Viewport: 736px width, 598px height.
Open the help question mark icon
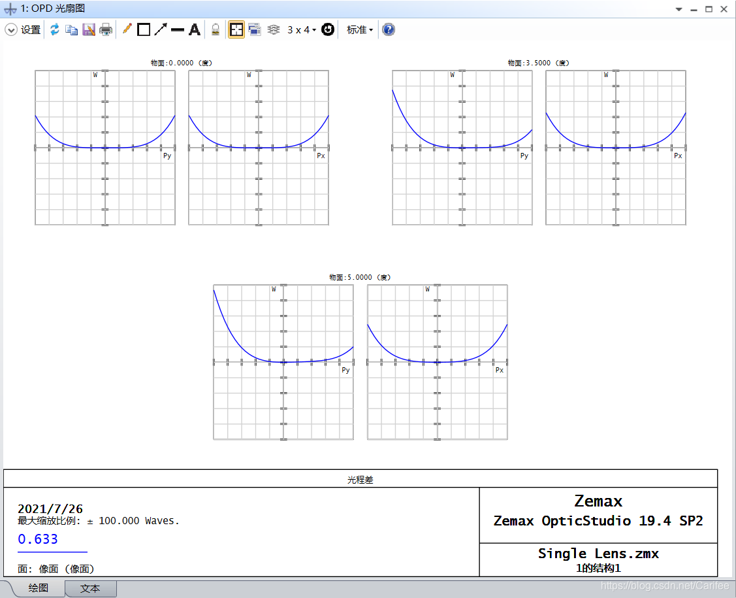389,29
